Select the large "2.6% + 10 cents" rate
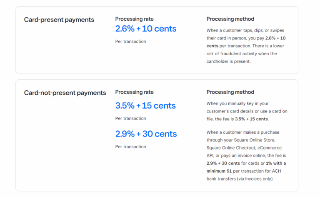The height and width of the screenshot is (198, 320). 146,29
